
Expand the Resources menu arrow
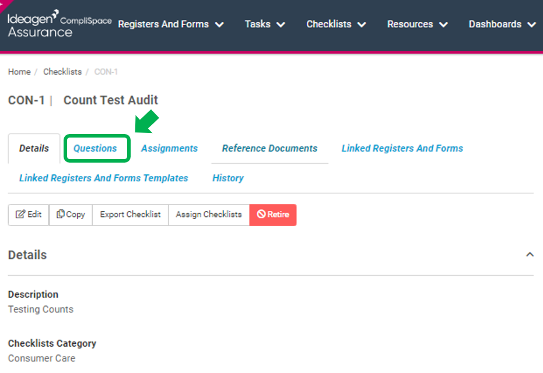coord(443,24)
